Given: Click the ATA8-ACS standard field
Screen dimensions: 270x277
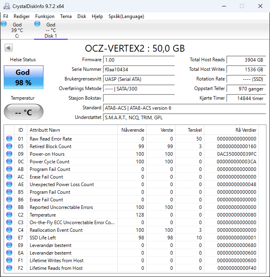Looking at the screenshot, I should click(184, 108).
